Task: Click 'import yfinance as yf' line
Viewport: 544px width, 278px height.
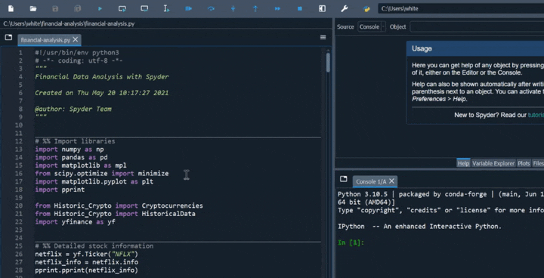Action: tap(75, 222)
